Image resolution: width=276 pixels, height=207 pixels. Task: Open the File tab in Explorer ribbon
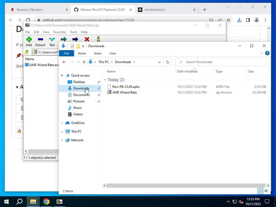point(67,53)
